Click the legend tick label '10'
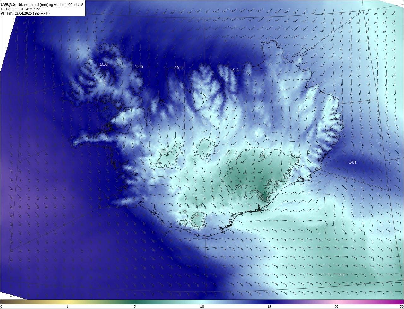 click(202, 306)
